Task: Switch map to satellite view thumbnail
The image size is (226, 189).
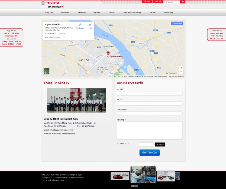Action: click(x=46, y=71)
